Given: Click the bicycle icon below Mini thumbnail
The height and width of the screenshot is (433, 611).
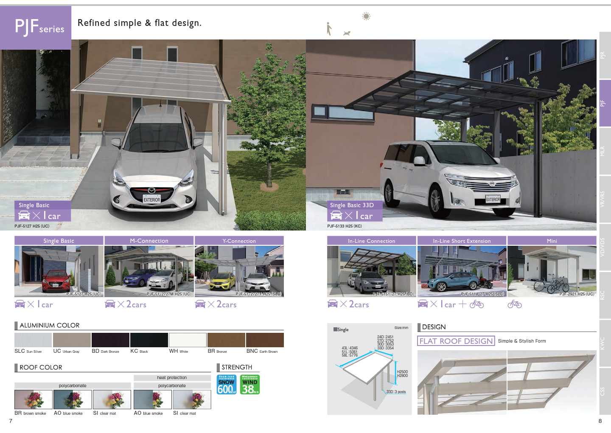Looking at the screenshot, I should coord(515,304).
